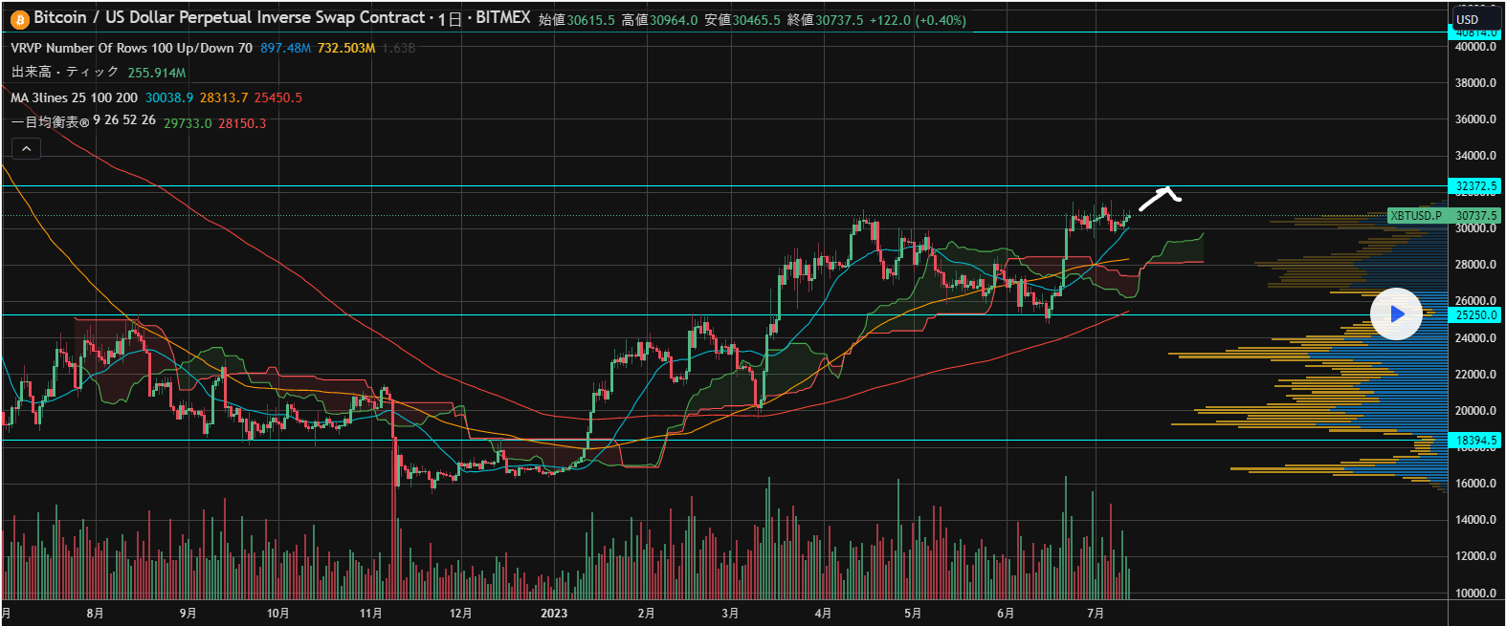
Task: Click the VRVP Number Of Rows indicator legend
Action: pos(131,48)
